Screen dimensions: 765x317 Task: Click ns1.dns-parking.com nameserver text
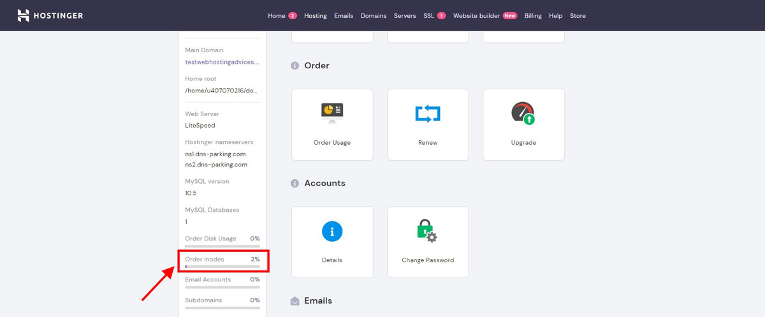pyautogui.click(x=215, y=154)
